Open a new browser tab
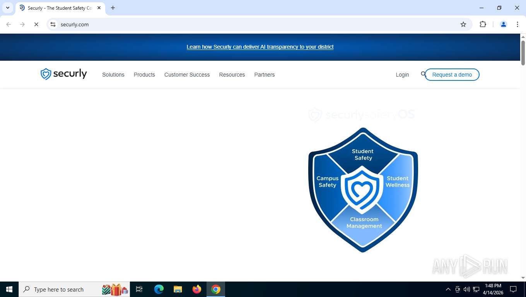 tap(113, 8)
